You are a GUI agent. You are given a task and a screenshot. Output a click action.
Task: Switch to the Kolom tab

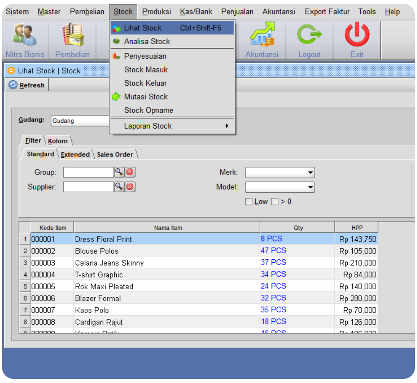coord(58,141)
